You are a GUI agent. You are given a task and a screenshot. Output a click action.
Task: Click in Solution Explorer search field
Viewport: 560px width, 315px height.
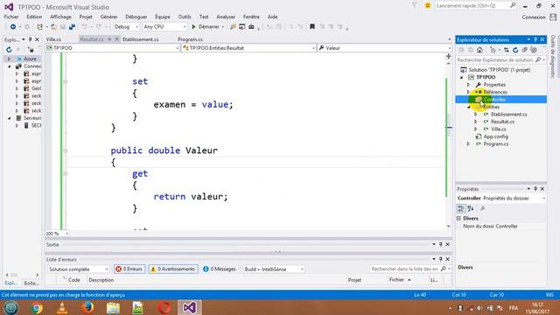pos(495,60)
